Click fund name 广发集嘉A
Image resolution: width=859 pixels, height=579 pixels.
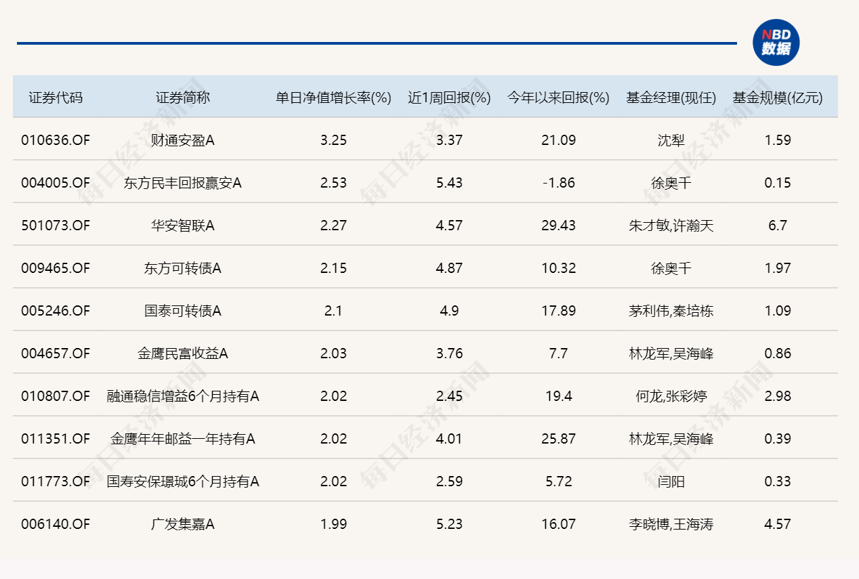point(183,524)
